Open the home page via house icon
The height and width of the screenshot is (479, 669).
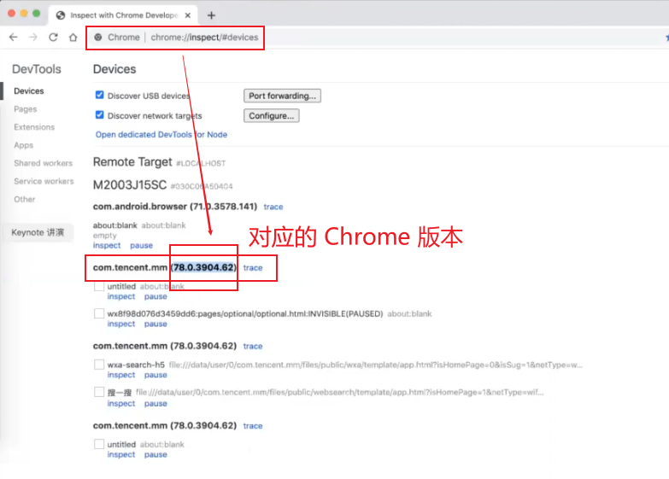[73, 37]
